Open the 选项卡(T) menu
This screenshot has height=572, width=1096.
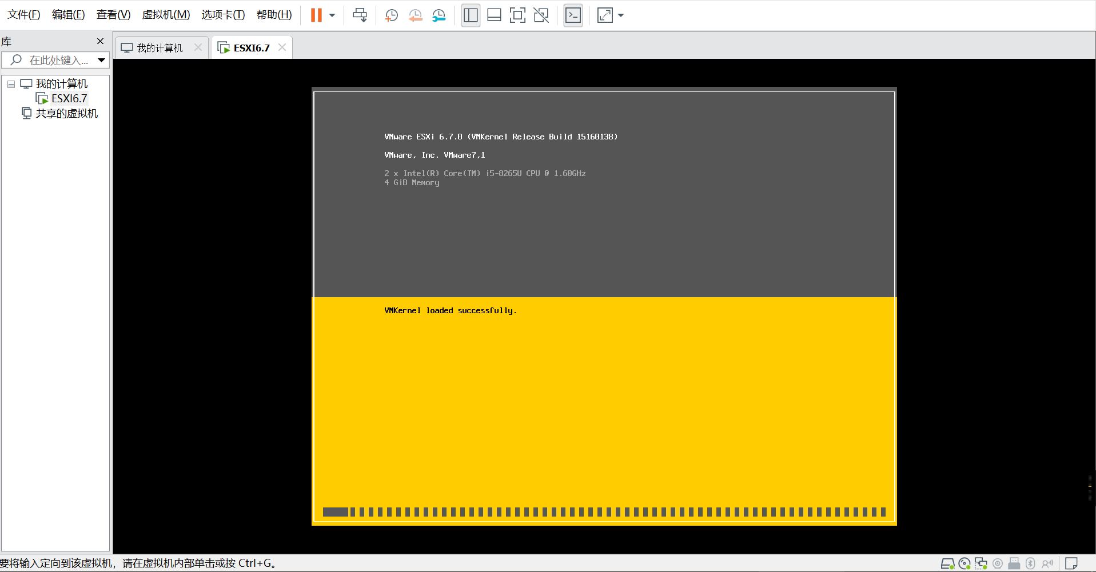click(x=223, y=15)
